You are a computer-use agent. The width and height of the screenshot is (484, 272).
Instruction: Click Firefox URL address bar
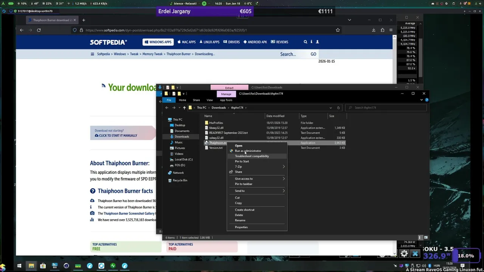pos(204,30)
